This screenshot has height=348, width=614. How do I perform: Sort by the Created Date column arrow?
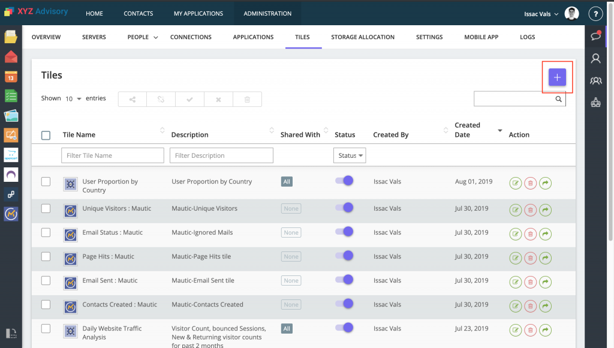click(499, 130)
